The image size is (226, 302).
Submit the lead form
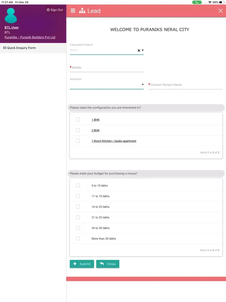(82, 264)
